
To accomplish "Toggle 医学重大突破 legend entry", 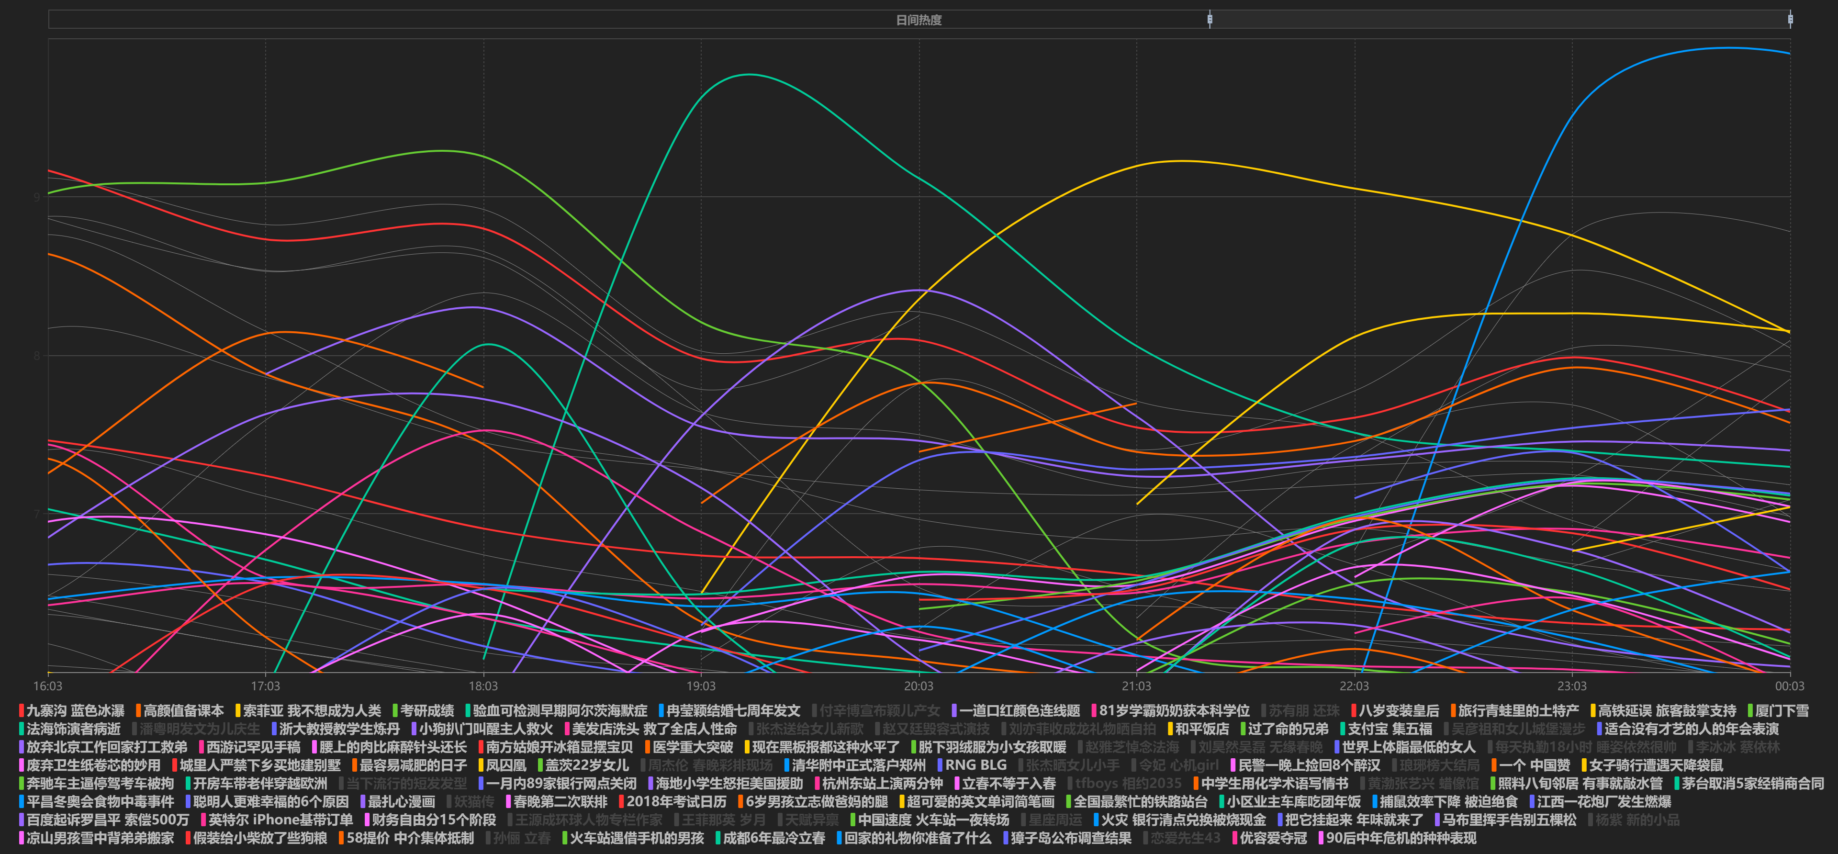I will 689,747.
